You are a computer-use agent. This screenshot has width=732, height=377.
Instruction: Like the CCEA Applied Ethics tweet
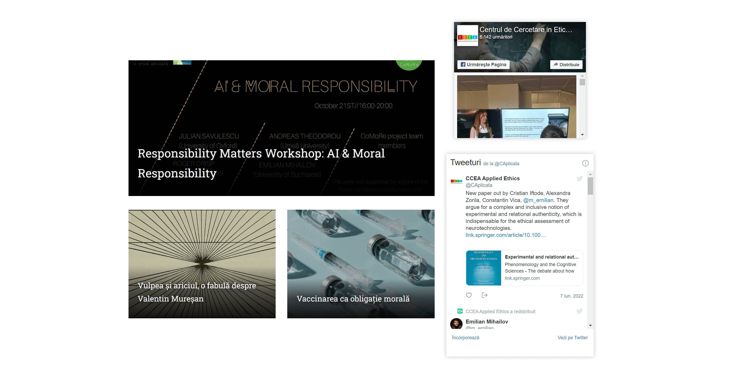(x=469, y=295)
